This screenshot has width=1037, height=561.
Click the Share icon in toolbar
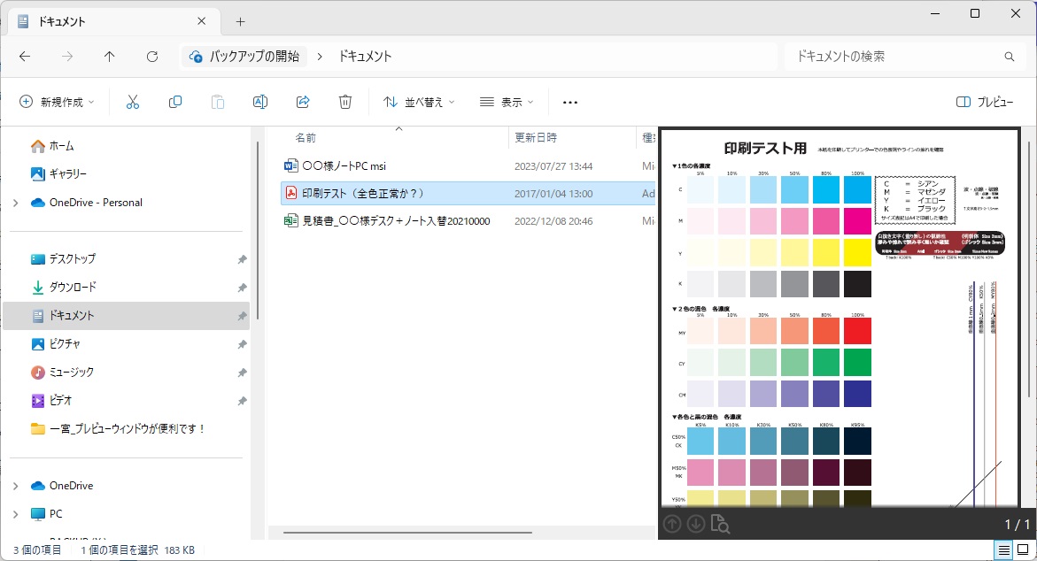coord(303,103)
